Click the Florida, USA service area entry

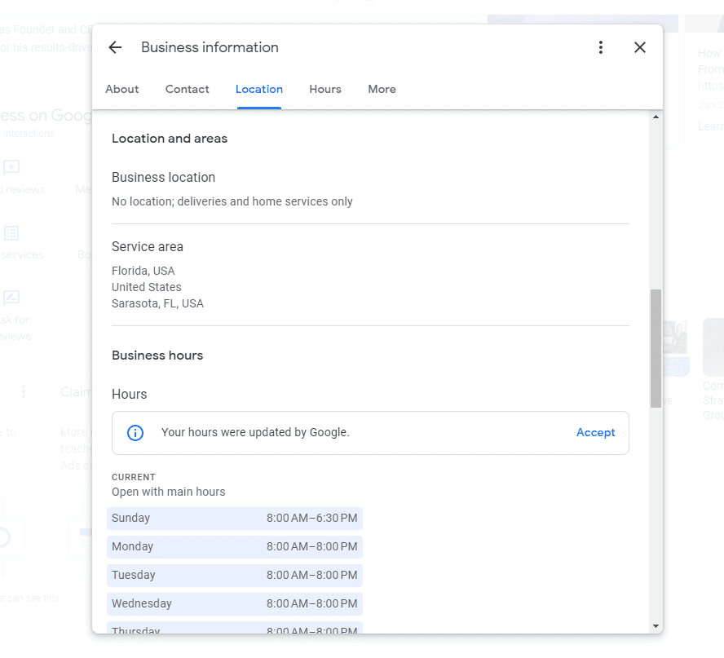(x=143, y=270)
